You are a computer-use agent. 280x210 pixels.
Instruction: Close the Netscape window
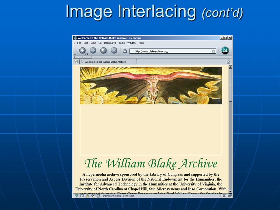pos(230,38)
